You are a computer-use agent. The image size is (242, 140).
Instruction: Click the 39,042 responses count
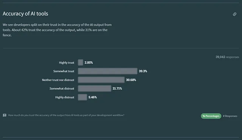coord(227,57)
